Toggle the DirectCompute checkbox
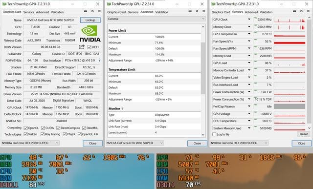This screenshot has height=189, width=313. 58,128
